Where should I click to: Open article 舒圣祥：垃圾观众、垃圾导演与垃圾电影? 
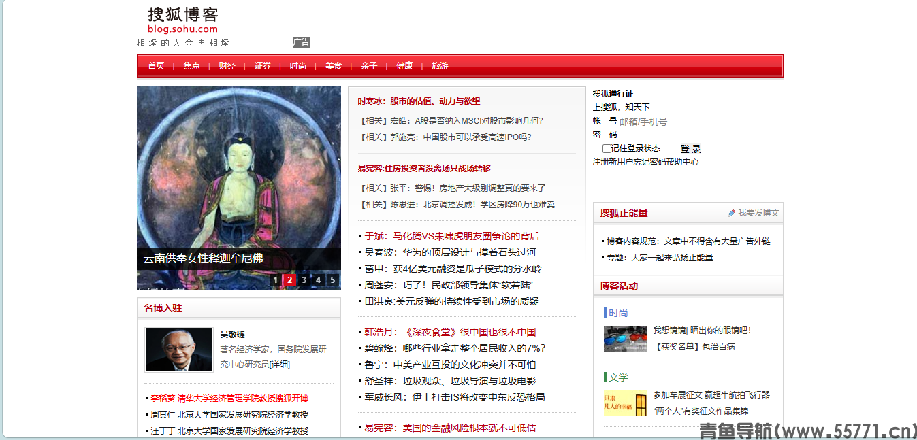point(450,381)
